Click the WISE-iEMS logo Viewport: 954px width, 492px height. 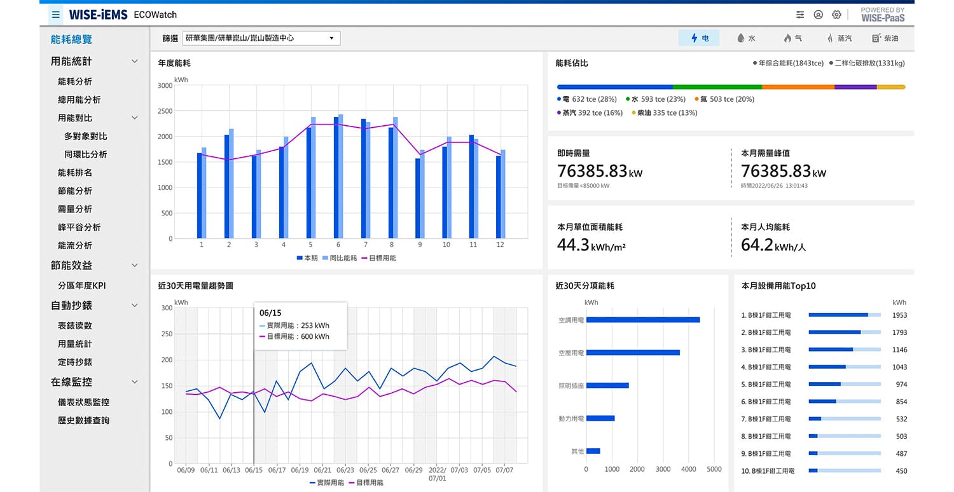click(x=98, y=15)
